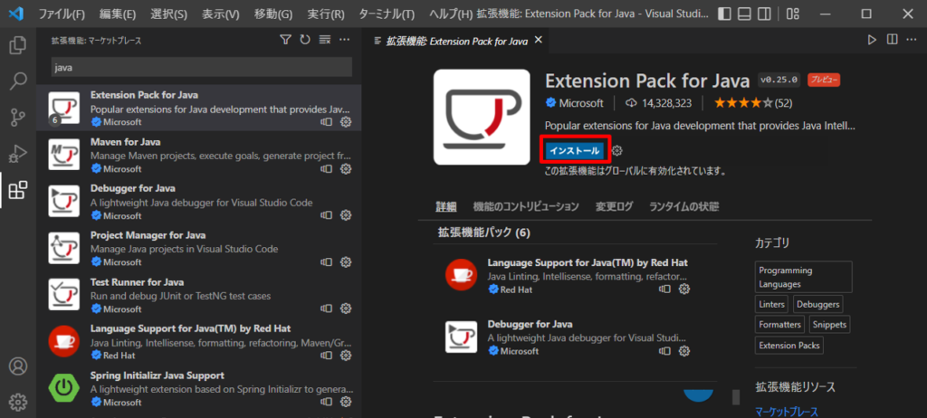Open the Manage gear in activity bar
This screenshot has width=927, height=418.
[18, 402]
